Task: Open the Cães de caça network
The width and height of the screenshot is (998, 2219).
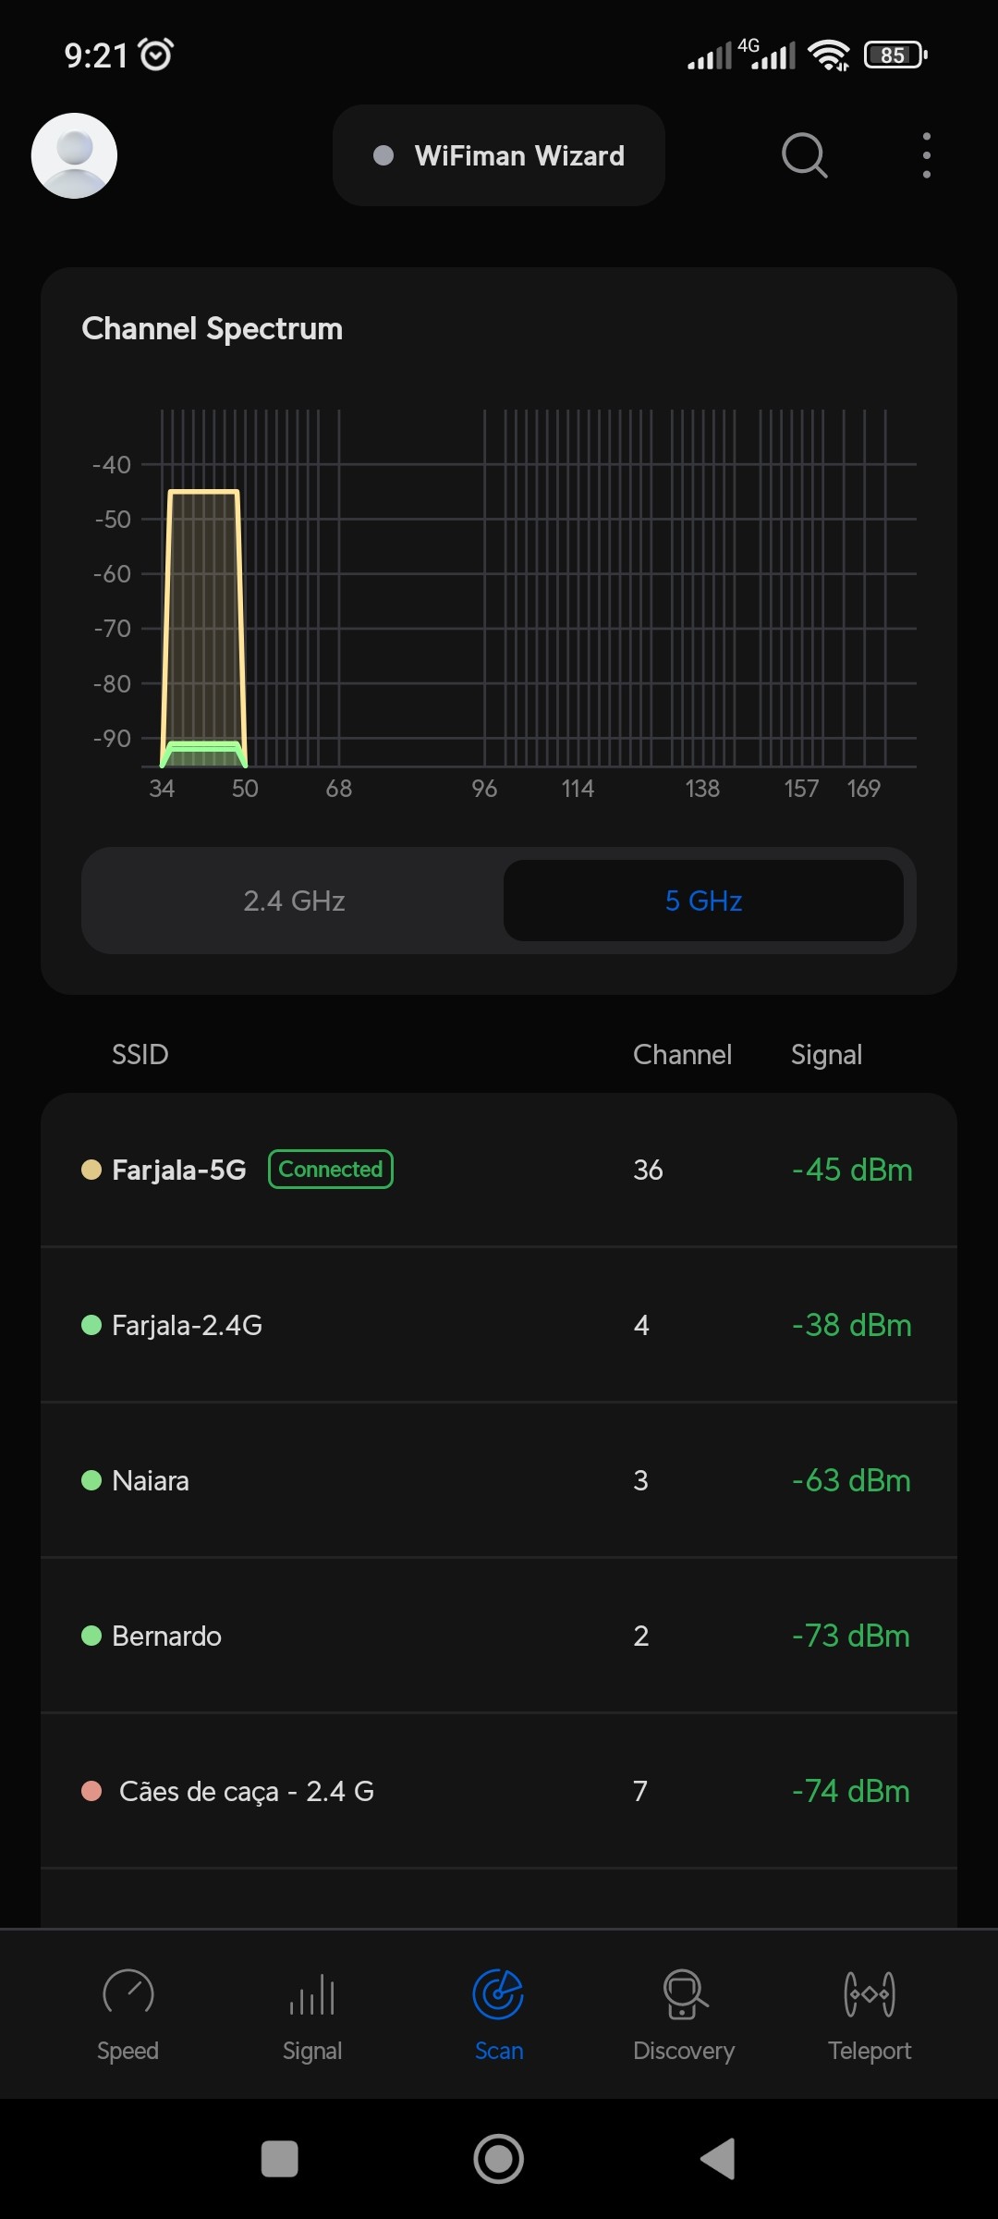Action: point(499,1792)
